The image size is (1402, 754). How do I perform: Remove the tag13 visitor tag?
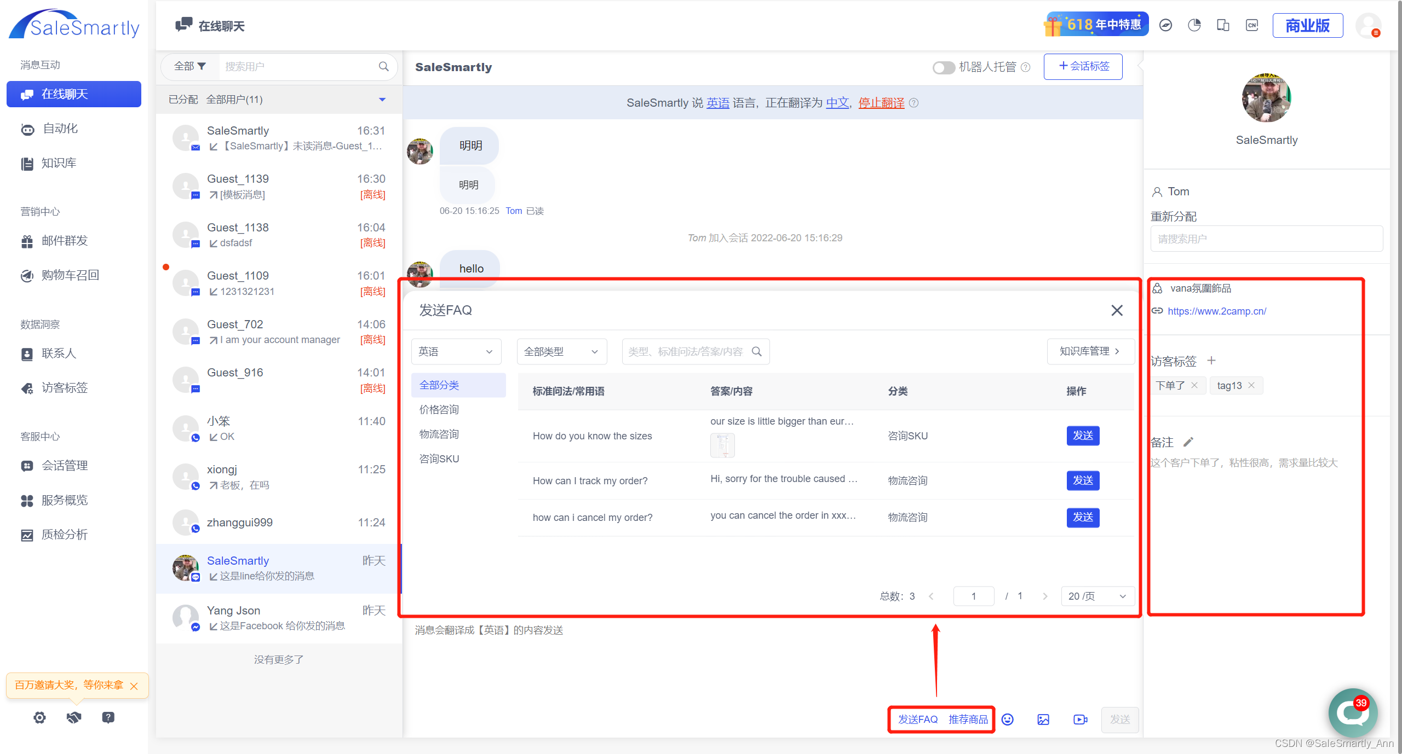tap(1251, 385)
